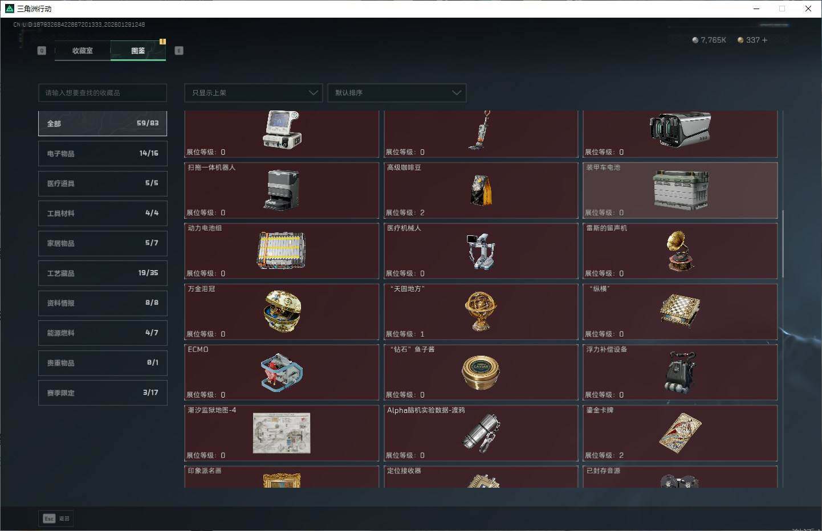This screenshot has width=822, height=531.
Task: Select the 高级咖啡豆 coffee bag item
Action: tap(481, 190)
